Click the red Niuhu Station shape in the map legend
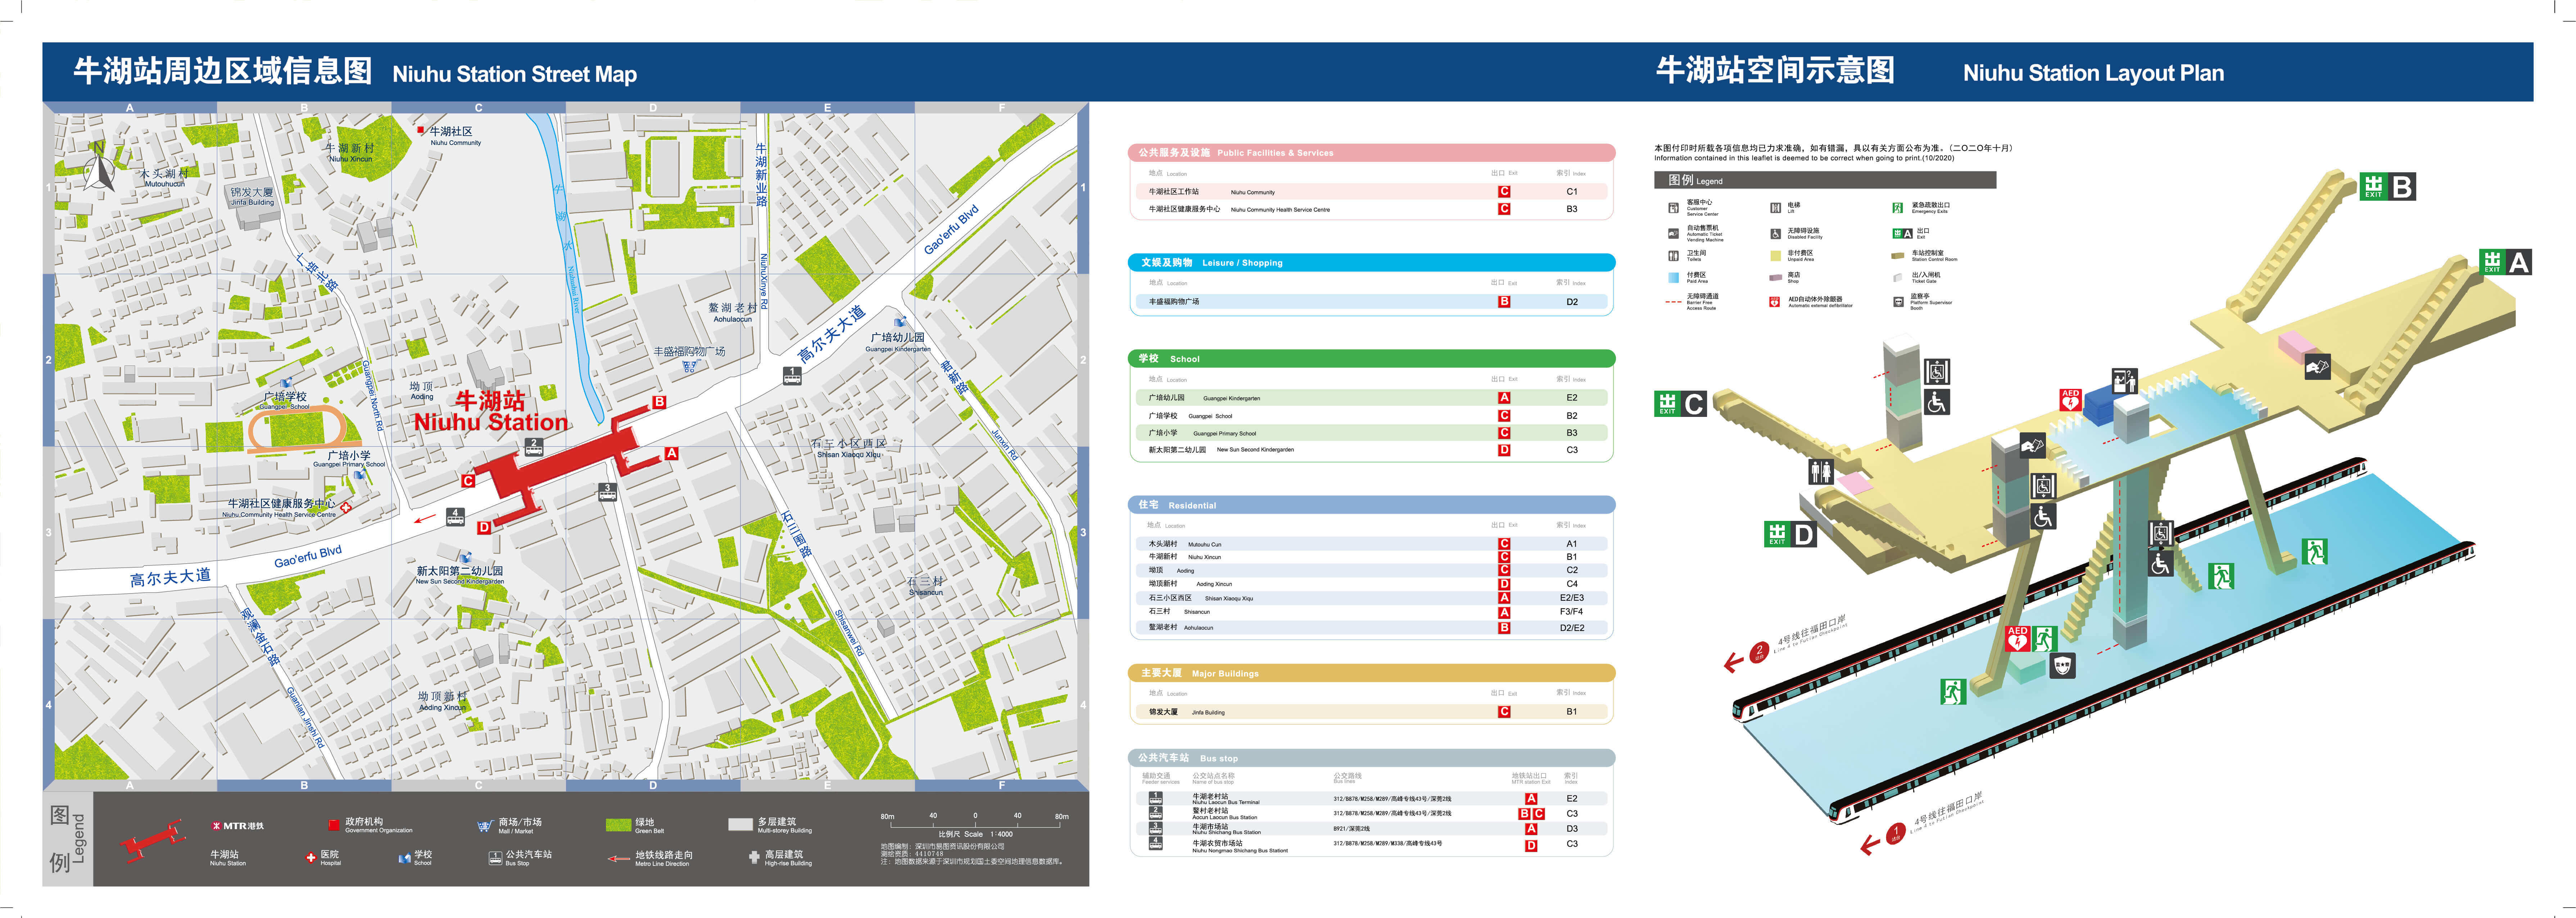The height and width of the screenshot is (918, 2576). coord(153,841)
